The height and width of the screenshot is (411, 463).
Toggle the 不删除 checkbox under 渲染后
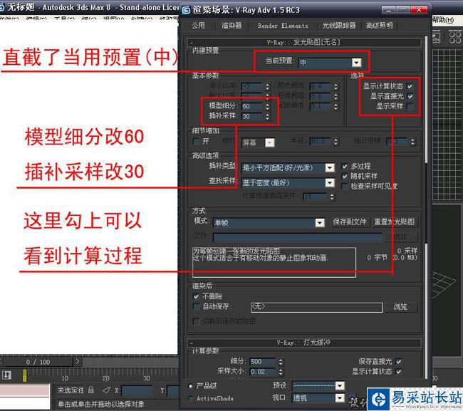point(196,296)
